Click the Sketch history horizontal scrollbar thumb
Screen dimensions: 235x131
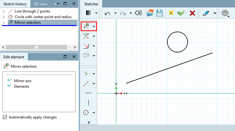(x=36, y=47)
